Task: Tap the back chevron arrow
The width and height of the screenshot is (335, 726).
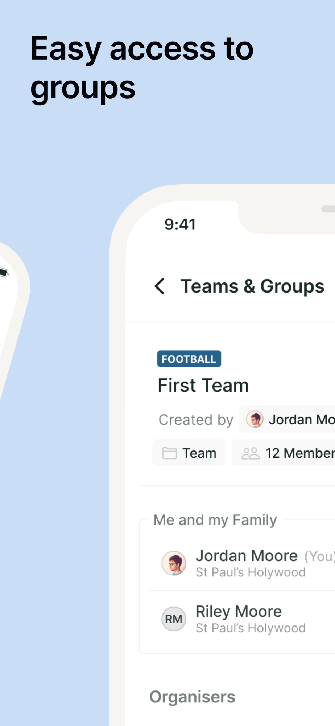Action: (x=160, y=286)
